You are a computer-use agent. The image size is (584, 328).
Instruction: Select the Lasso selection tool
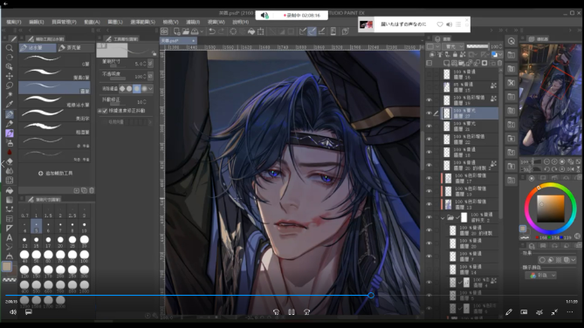point(10,85)
